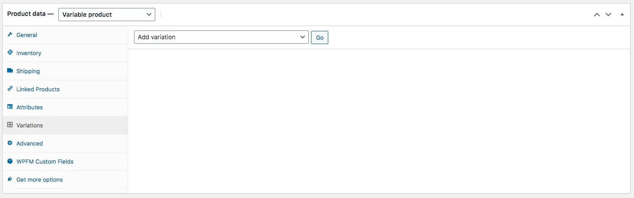Move Product data panel down

click(x=608, y=15)
